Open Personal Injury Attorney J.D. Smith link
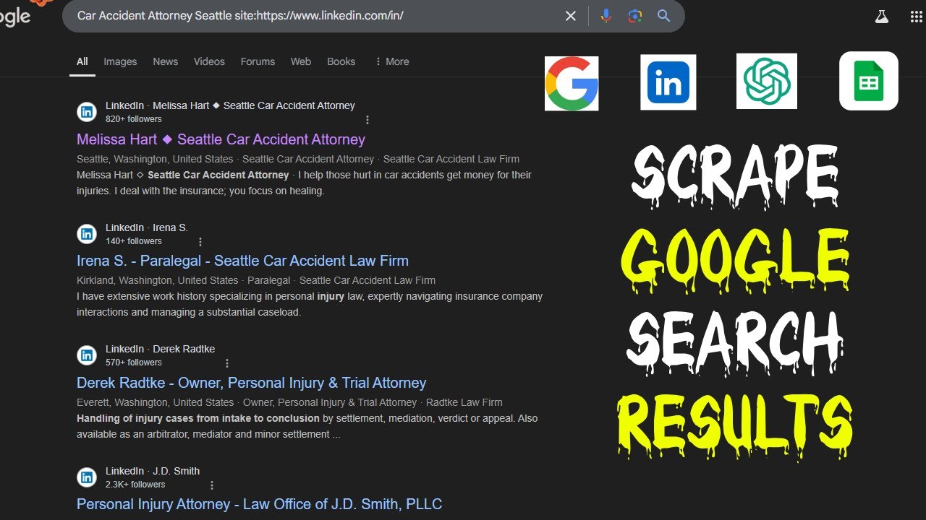The image size is (926, 520). click(259, 504)
